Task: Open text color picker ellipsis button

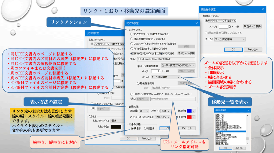Action: (194, 117)
